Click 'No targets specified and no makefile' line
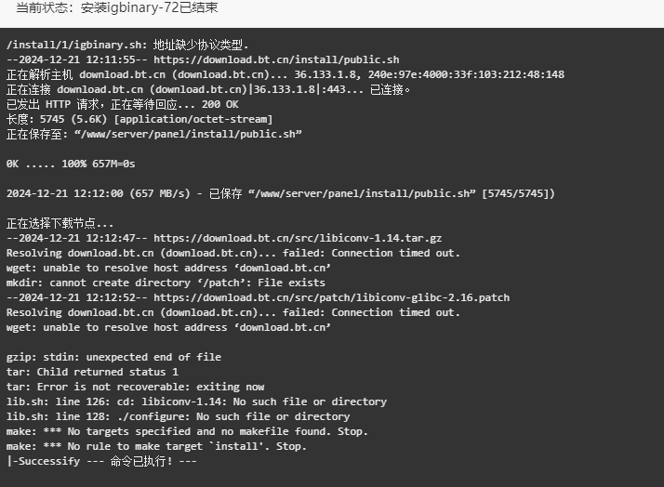This screenshot has width=664, height=487. [187, 431]
